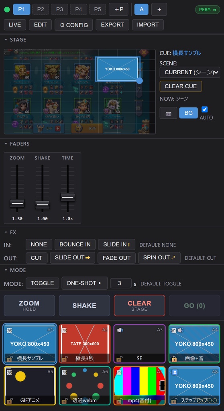Enable TOGGLE mode
The width and height of the screenshot is (224, 411).
click(x=42, y=283)
